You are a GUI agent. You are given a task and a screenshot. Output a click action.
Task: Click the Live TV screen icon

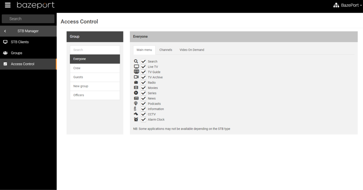coord(136,67)
